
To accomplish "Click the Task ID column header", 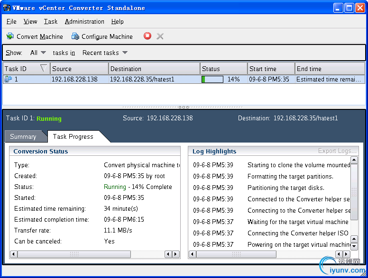I will pyautogui.click(x=26, y=69).
